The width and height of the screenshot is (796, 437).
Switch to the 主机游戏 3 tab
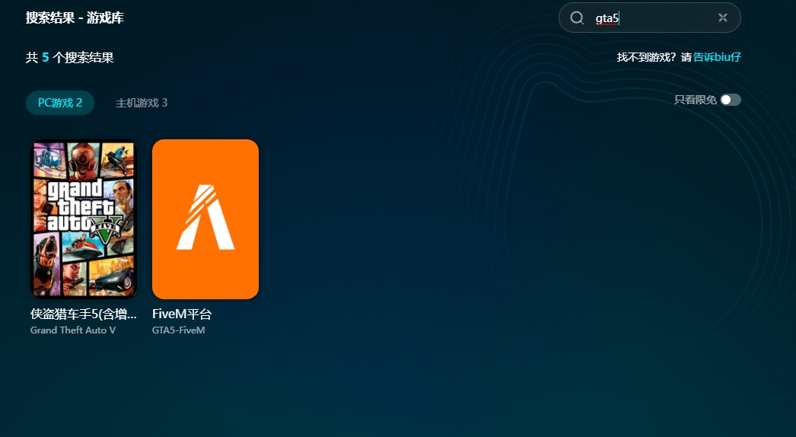pyautogui.click(x=142, y=103)
